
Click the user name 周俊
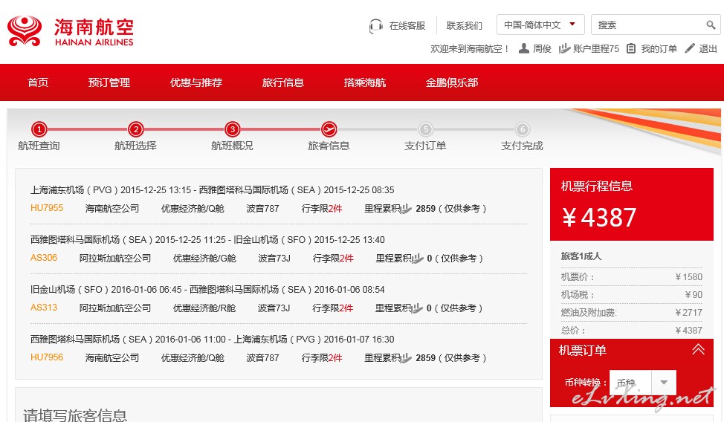pos(542,48)
